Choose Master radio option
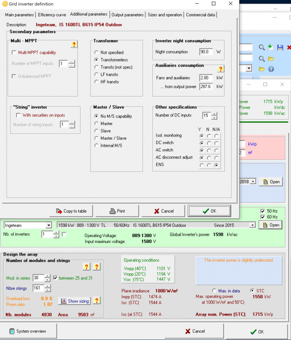 click(x=96, y=123)
